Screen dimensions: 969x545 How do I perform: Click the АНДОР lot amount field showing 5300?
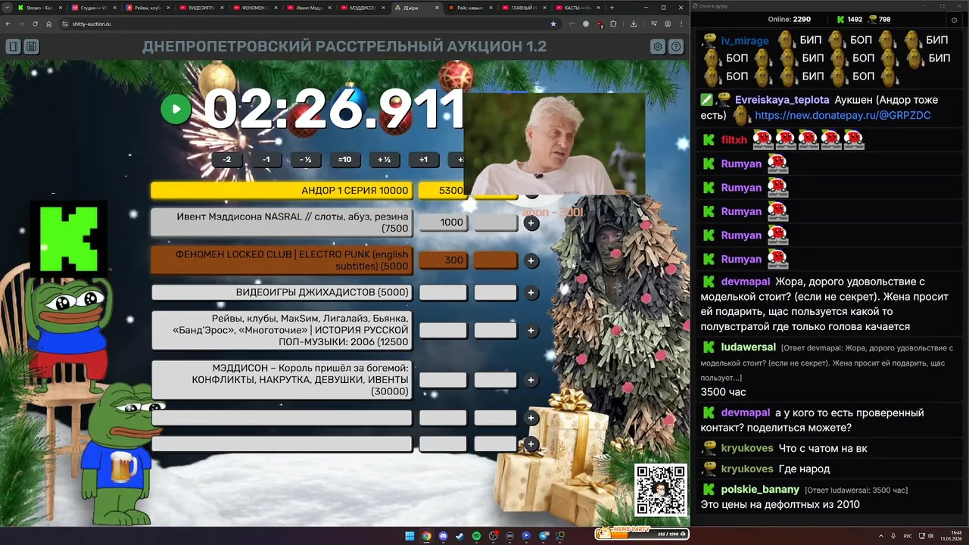pos(441,190)
